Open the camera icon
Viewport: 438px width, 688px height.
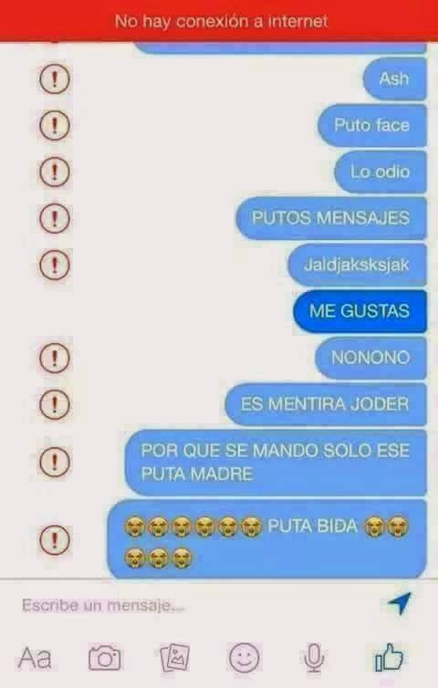coord(104,658)
